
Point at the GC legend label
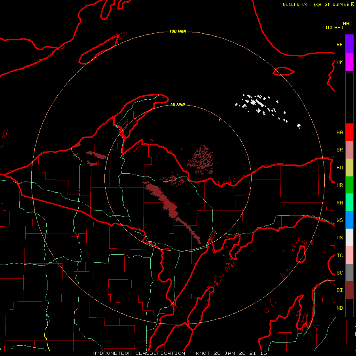coord(339,273)
